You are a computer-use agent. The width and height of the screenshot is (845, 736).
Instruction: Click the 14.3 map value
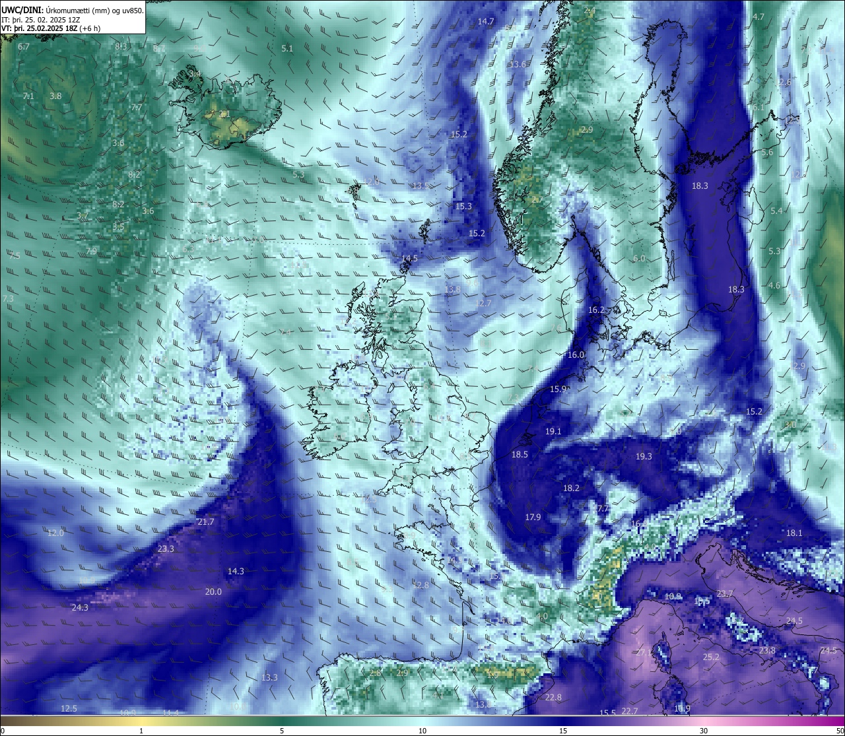236,571
